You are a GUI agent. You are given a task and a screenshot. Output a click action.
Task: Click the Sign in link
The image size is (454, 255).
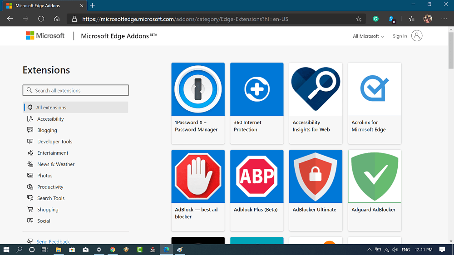[x=400, y=36]
